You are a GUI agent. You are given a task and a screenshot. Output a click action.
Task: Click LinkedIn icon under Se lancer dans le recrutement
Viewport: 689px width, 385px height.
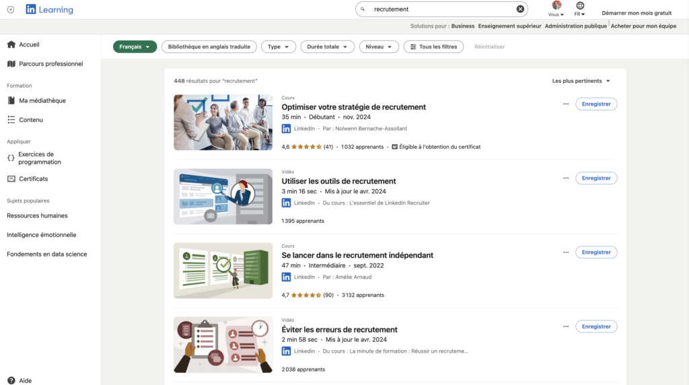286,277
